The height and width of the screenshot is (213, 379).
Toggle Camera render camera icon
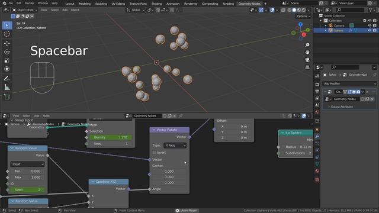point(374,25)
